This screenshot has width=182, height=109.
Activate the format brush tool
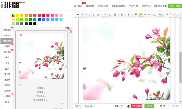[82, 15]
